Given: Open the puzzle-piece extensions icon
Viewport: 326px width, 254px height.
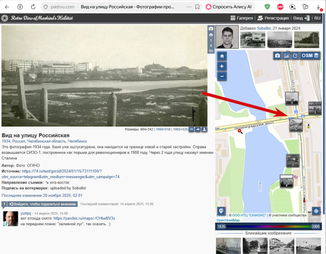Looking at the screenshot, I should coord(305,7).
